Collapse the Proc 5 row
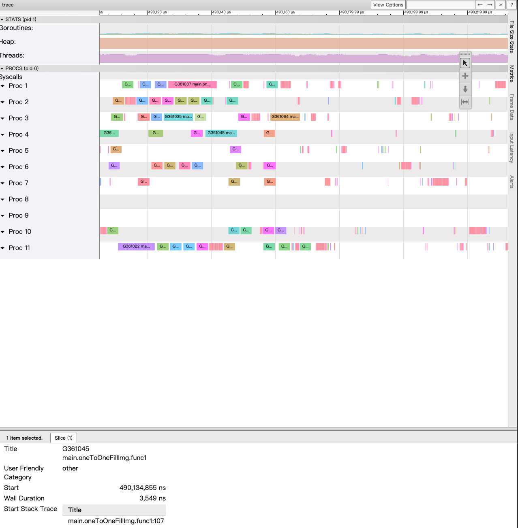 tap(3, 151)
